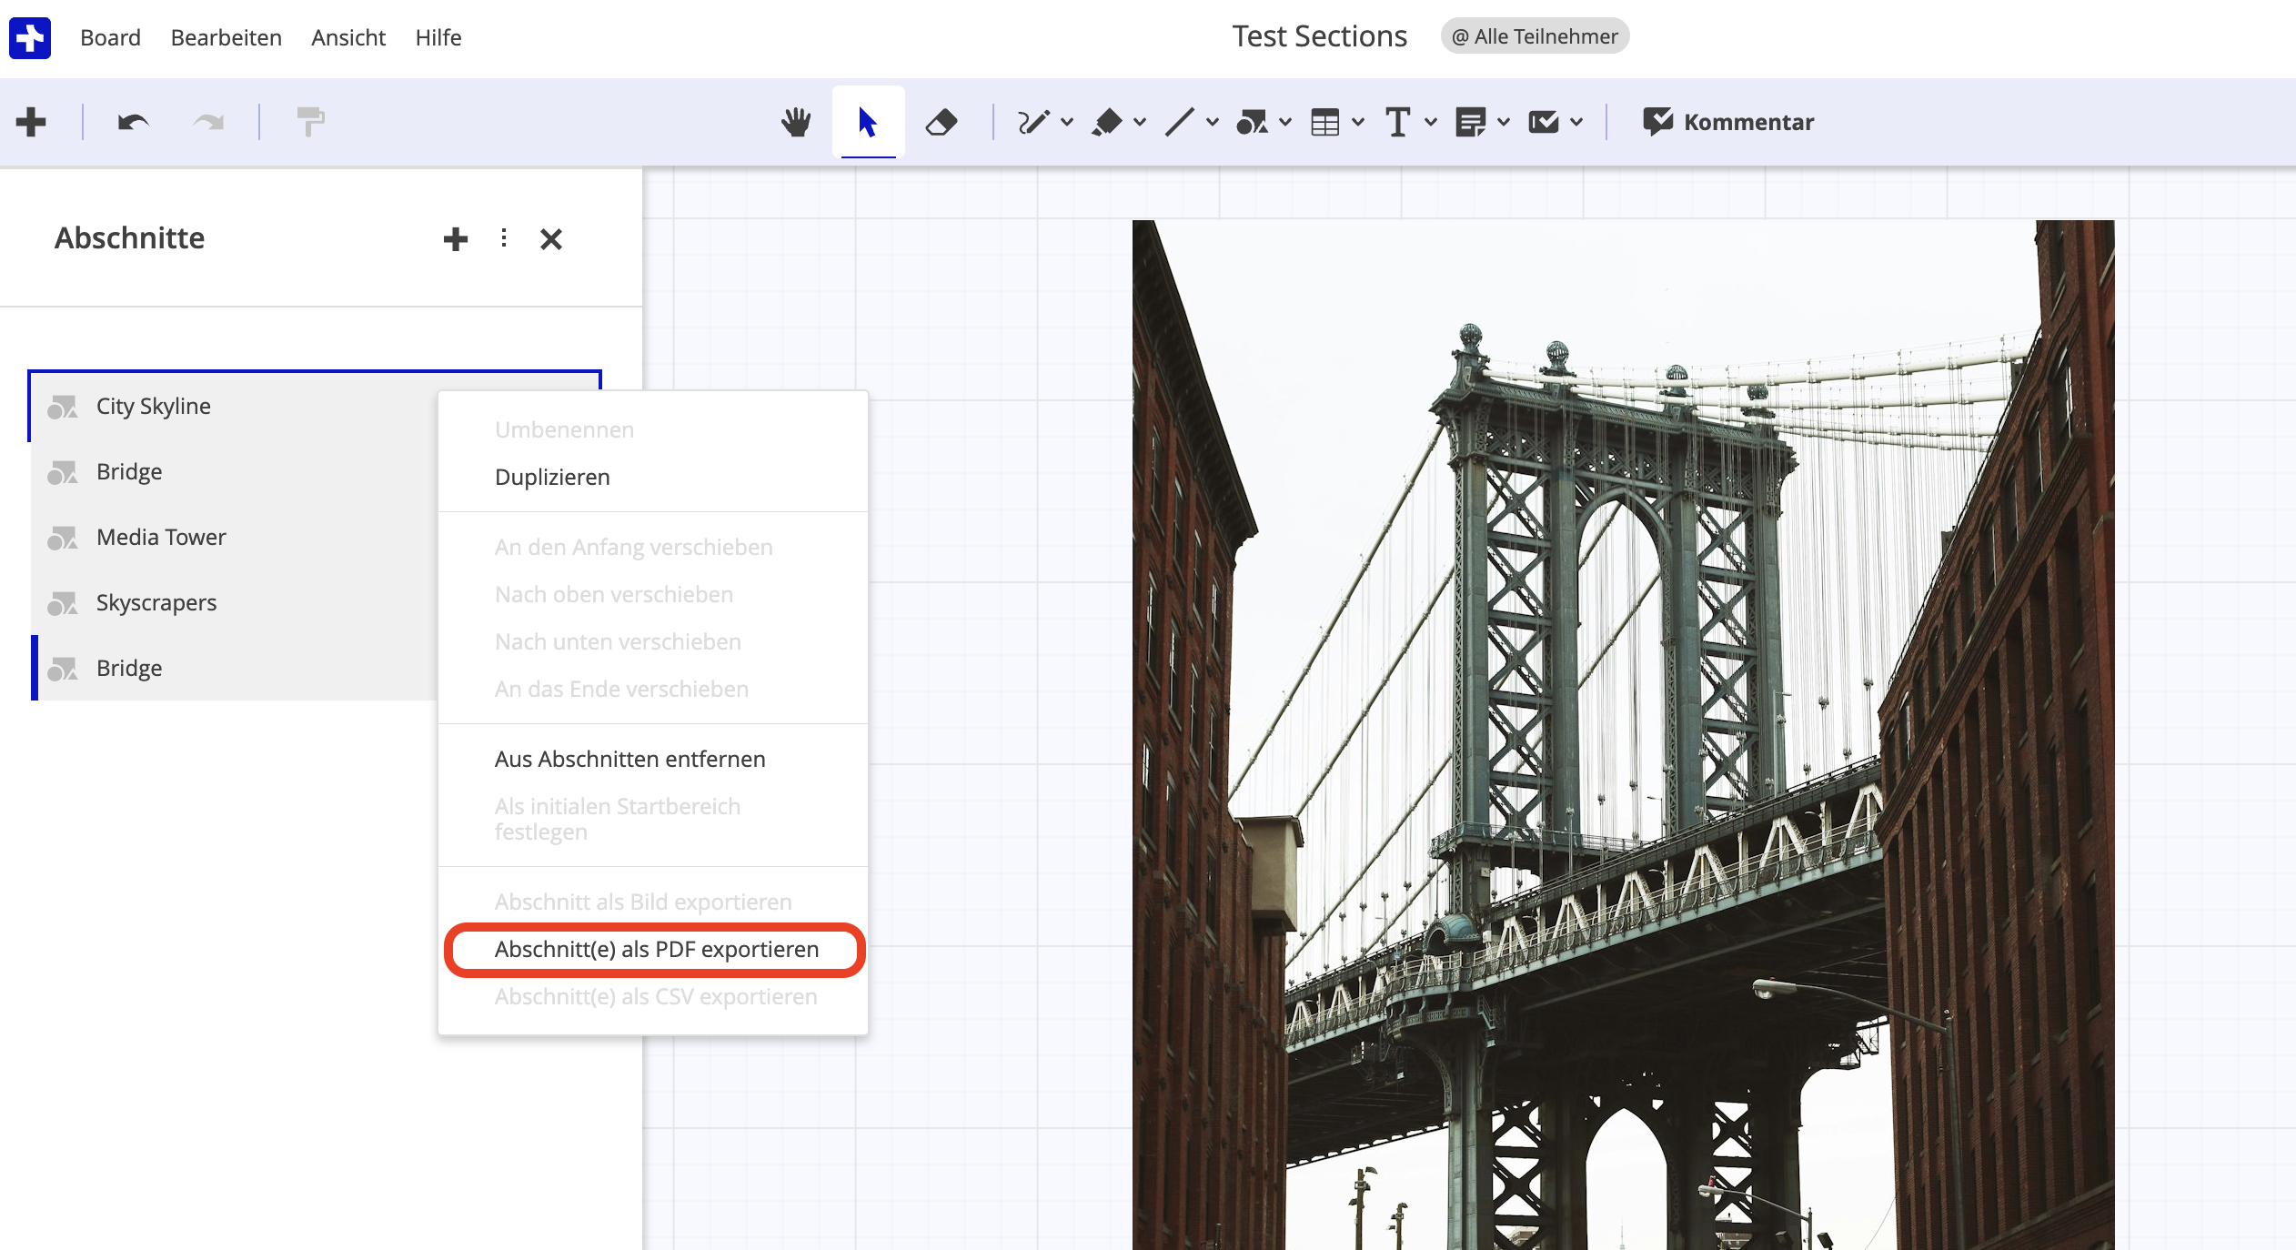The width and height of the screenshot is (2296, 1250).
Task: Select the Hand tool
Action: (795, 121)
